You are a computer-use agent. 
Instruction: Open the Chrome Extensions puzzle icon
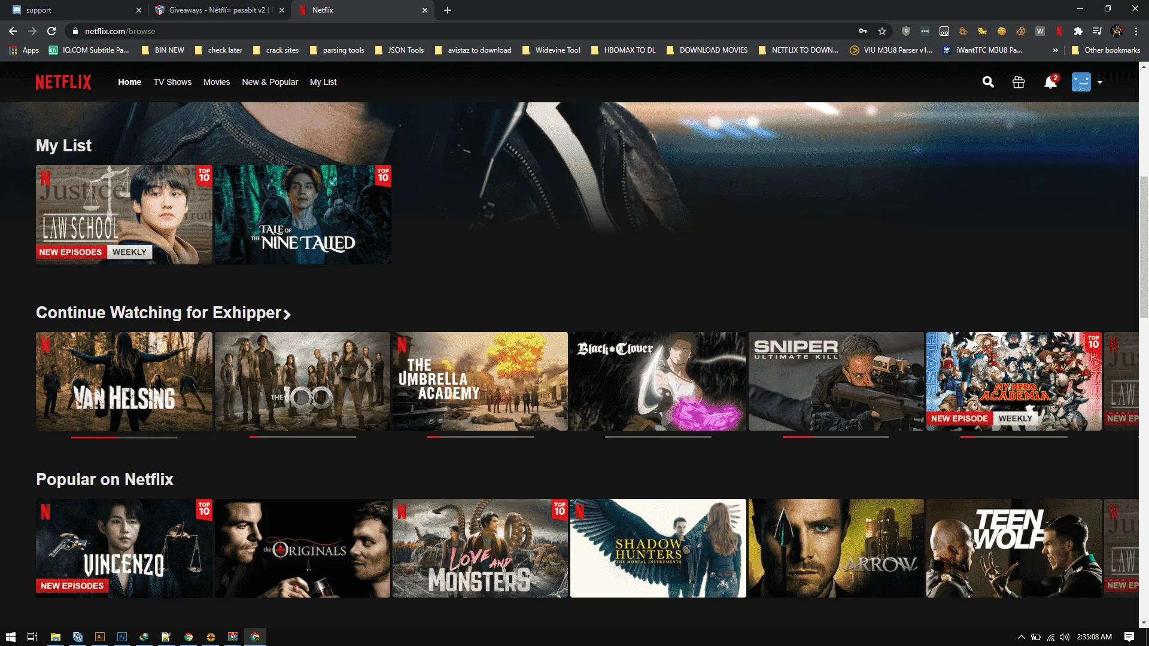pos(1078,31)
